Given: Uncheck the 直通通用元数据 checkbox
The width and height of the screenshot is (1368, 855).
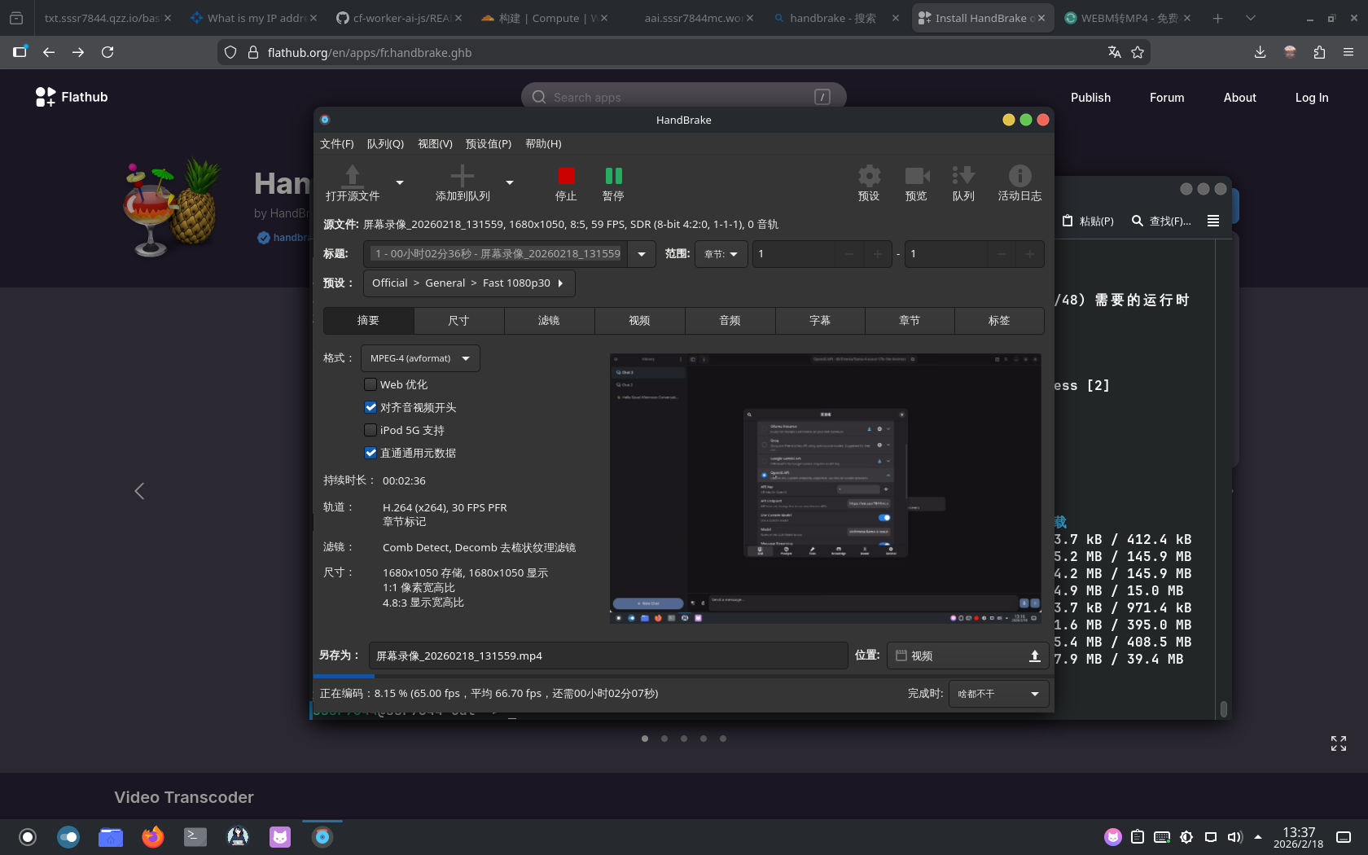Looking at the screenshot, I should coord(370,453).
